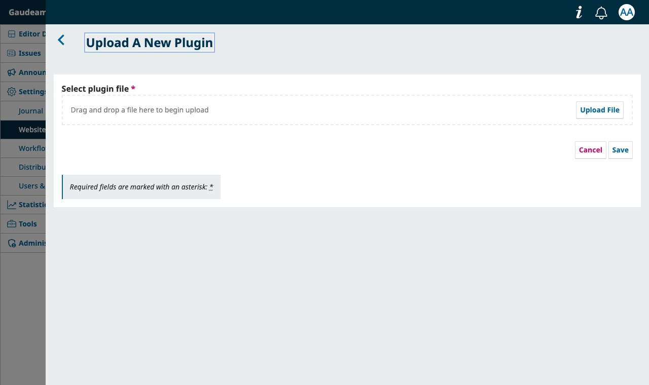Click the Upload File button
Image resolution: width=649 pixels, height=385 pixels.
(x=600, y=110)
